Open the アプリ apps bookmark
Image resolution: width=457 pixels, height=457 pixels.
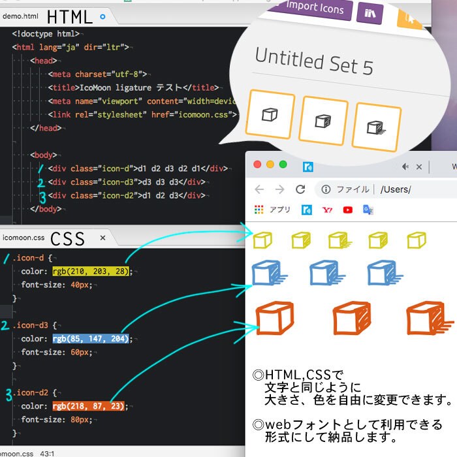pos(272,210)
